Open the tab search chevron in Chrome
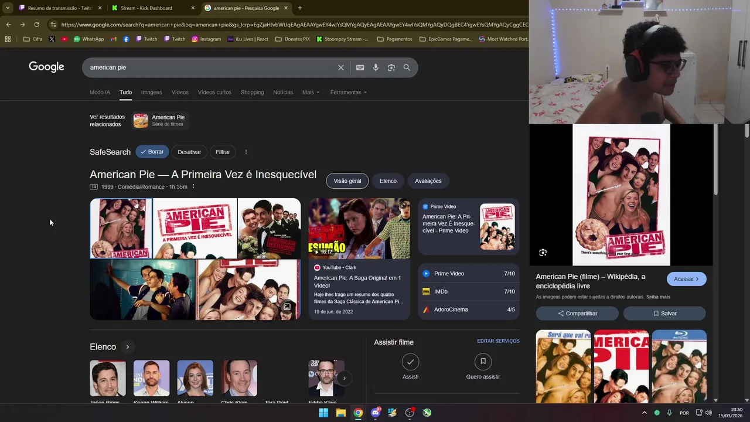750x422 pixels. [x=8, y=8]
